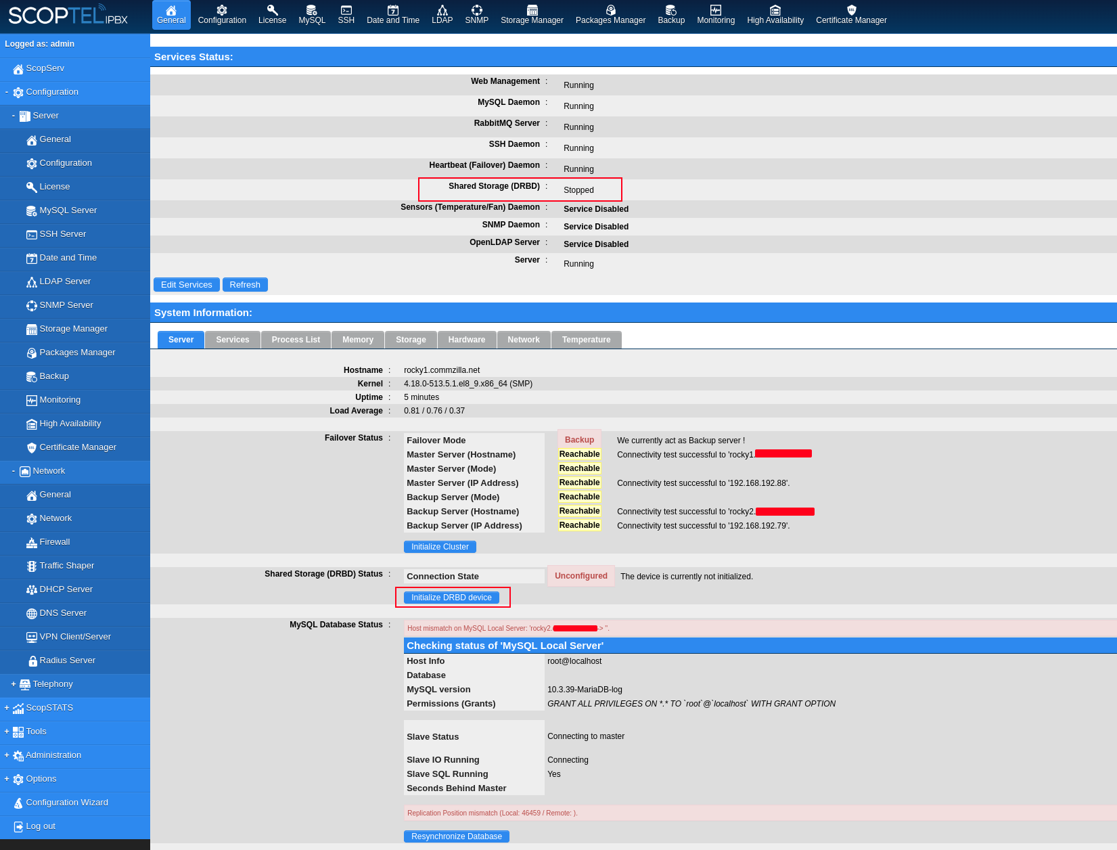Click Initialize Cluster button

click(440, 547)
